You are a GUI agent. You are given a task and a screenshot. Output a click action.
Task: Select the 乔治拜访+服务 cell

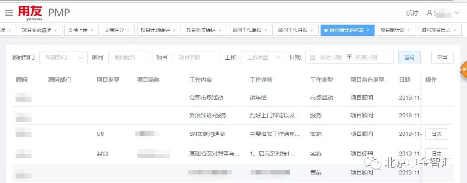[x=208, y=116]
